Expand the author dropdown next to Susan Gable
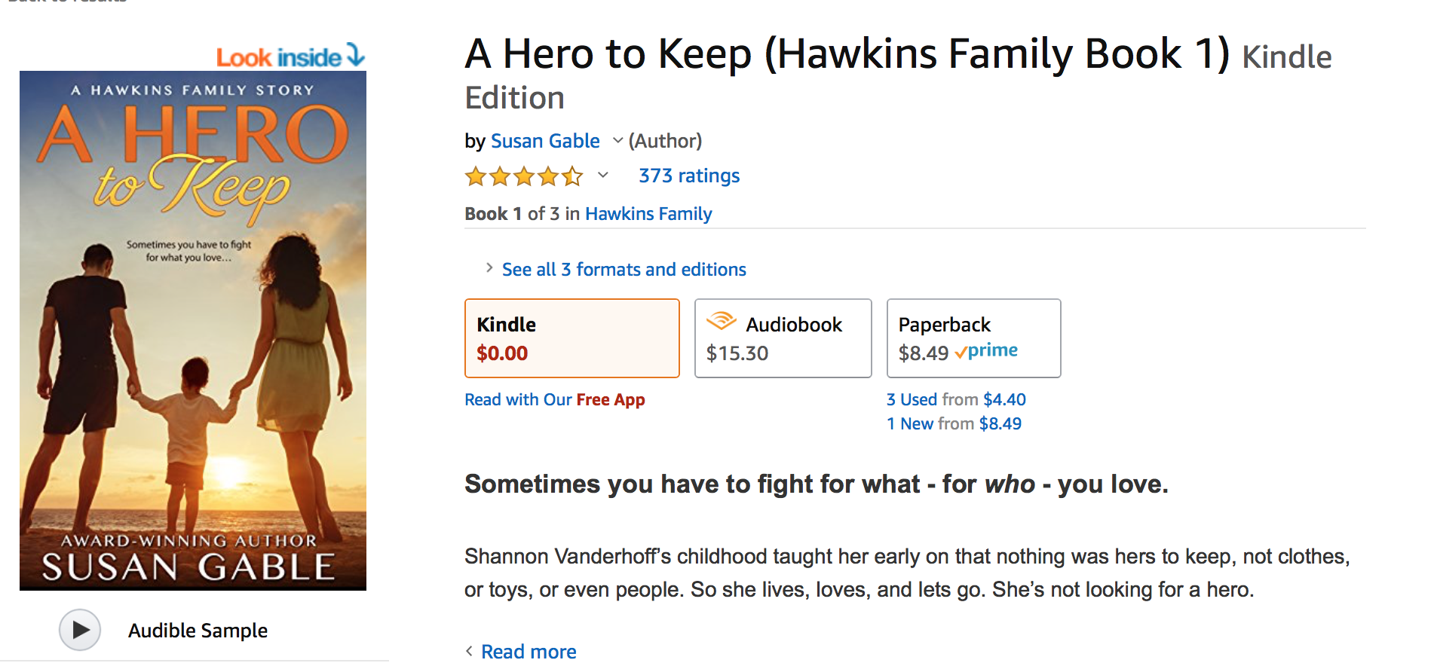This screenshot has height=663, width=1434. pyautogui.click(x=617, y=141)
